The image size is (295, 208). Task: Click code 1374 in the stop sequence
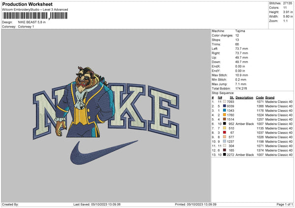[260, 151]
